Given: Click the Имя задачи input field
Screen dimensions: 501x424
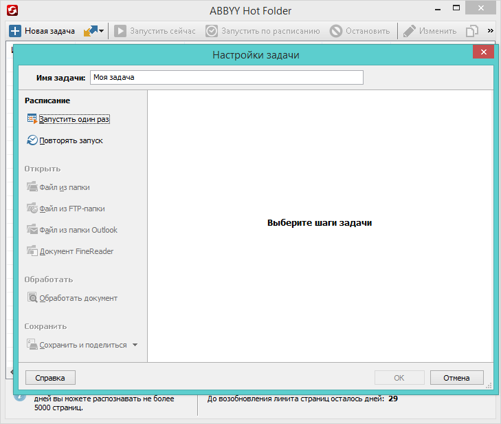Looking at the screenshot, I should click(227, 78).
